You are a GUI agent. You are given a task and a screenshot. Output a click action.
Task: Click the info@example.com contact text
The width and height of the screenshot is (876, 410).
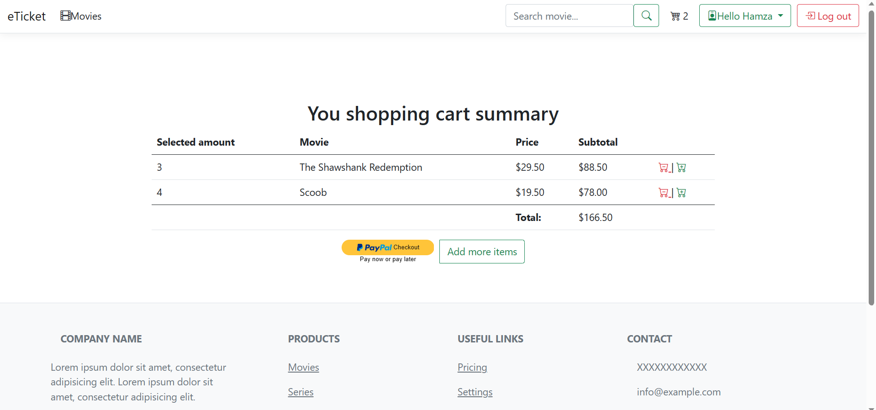click(x=679, y=392)
